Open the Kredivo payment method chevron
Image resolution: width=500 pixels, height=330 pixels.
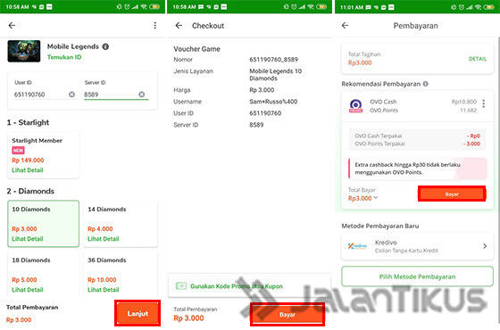coord(485,246)
